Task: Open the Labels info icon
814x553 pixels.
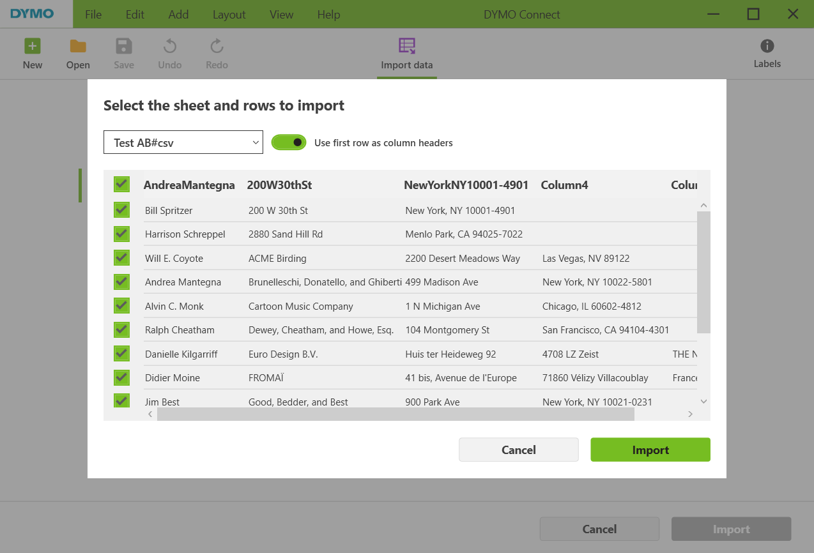Action: 767,46
